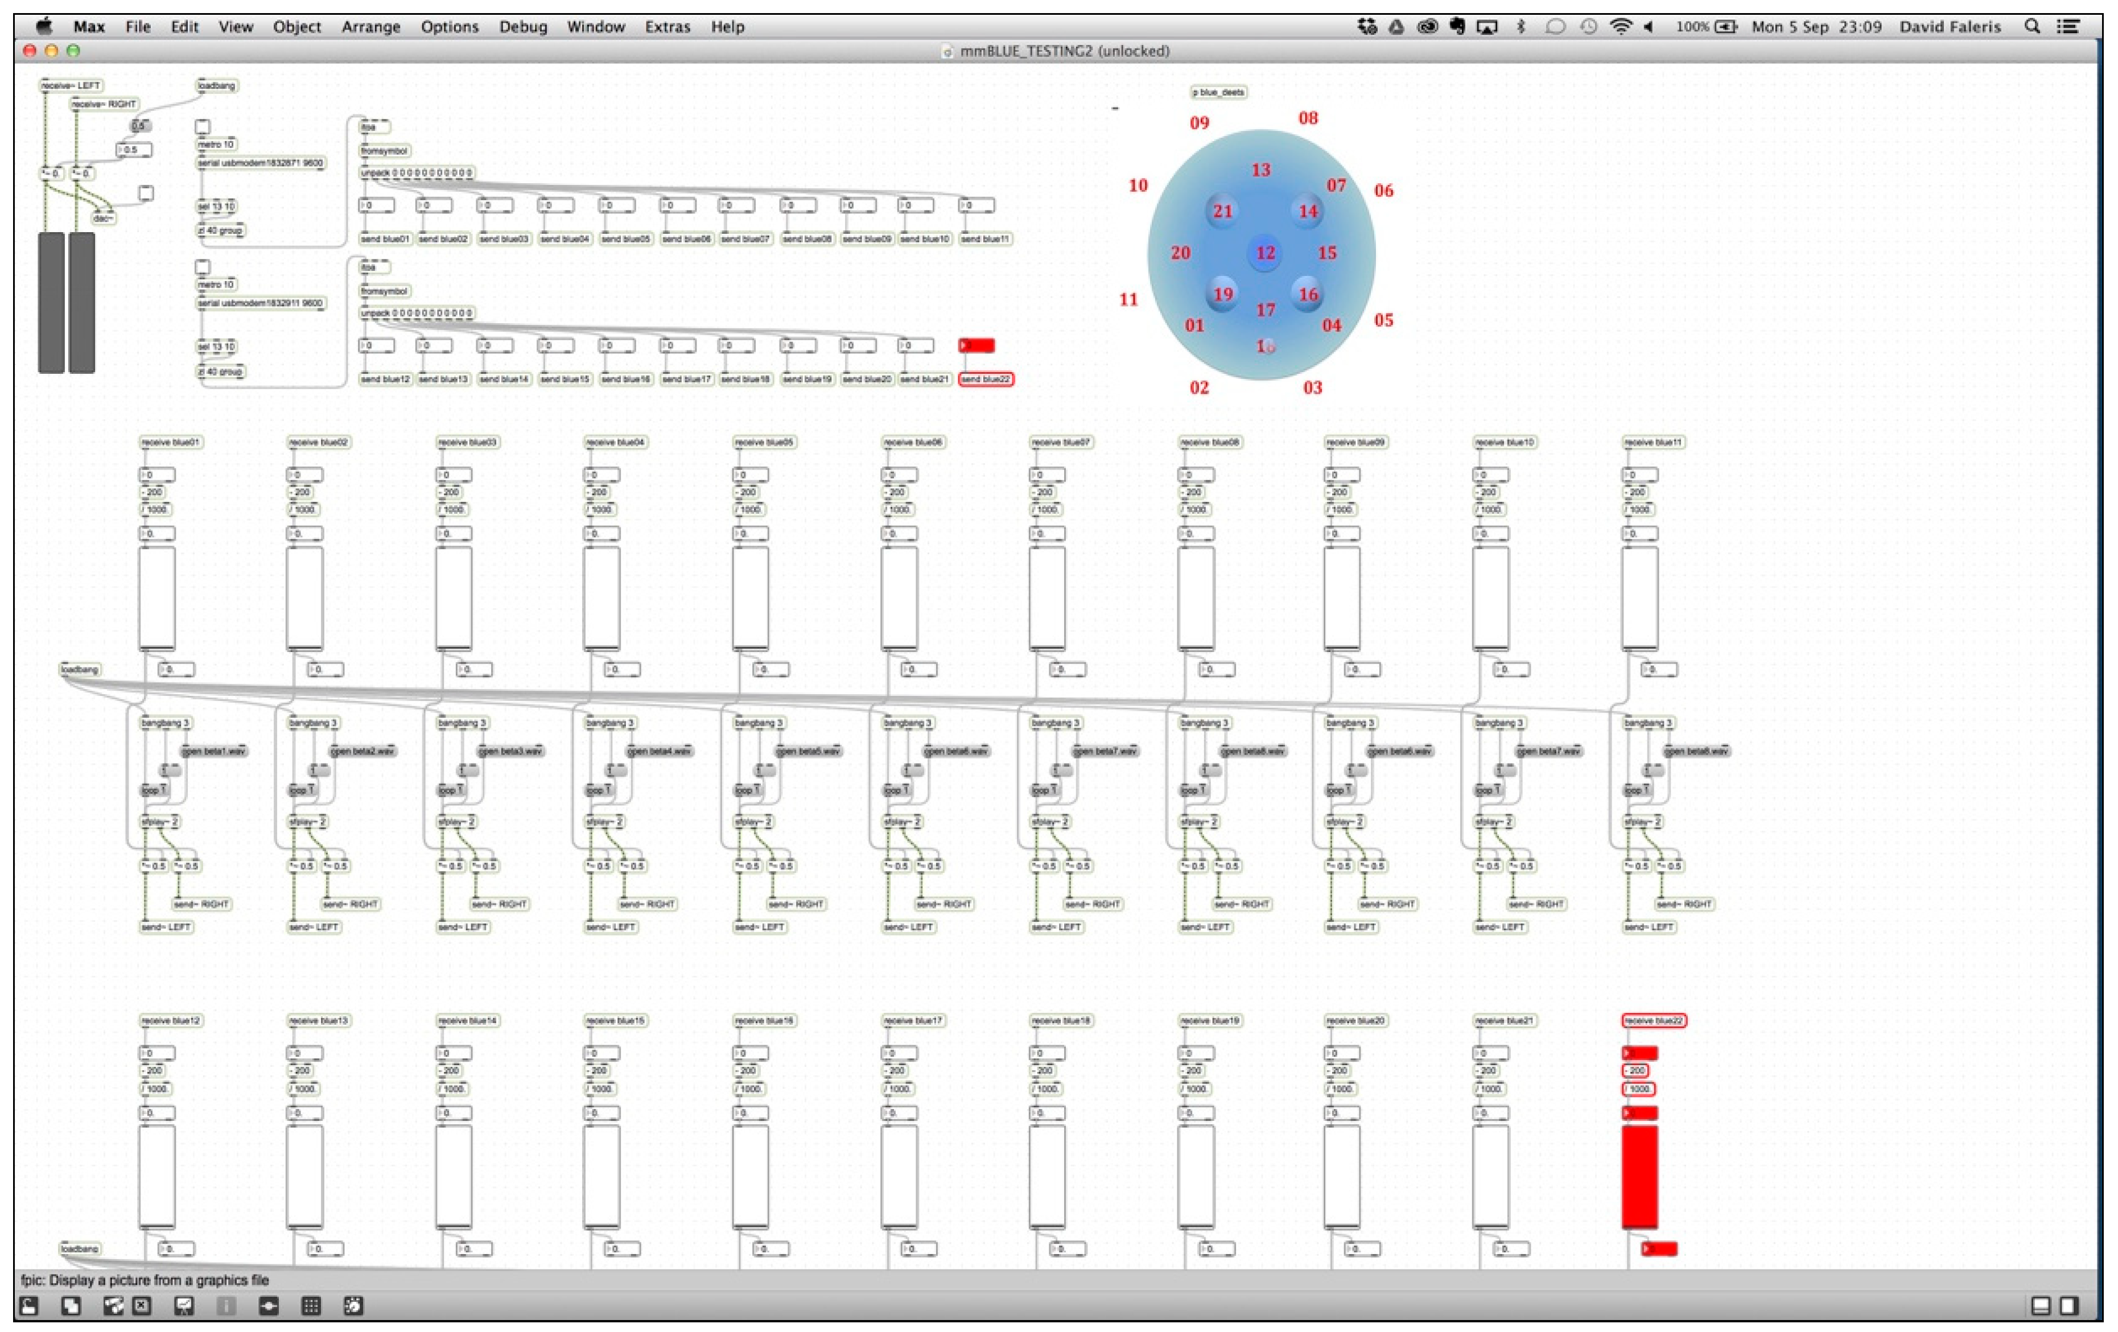This screenshot has height=1332, width=2118.
Task: Click the X-box icon in bottom toolbar
Action: tap(142, 1306)
